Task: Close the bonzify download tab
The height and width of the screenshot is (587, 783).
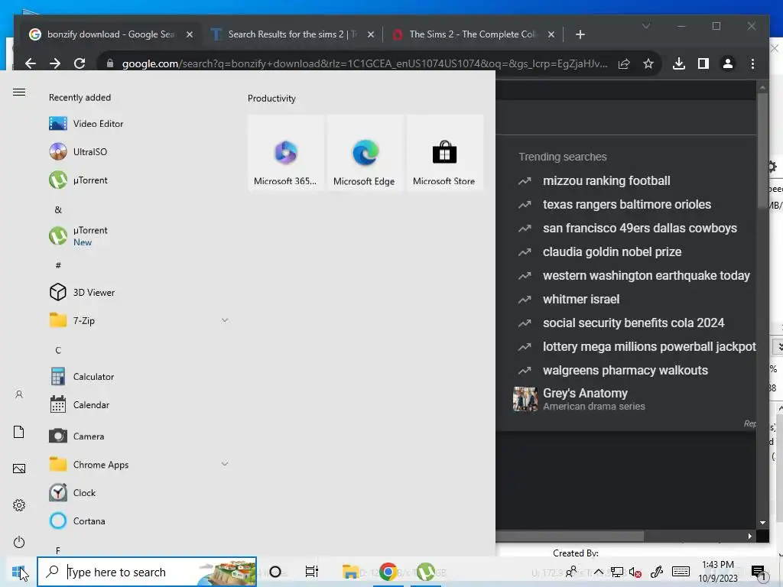Action: (190, 34)
